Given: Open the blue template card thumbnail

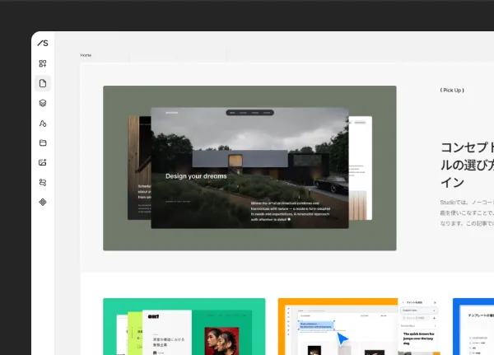Looking at the screenshot, I should point(473,327).
